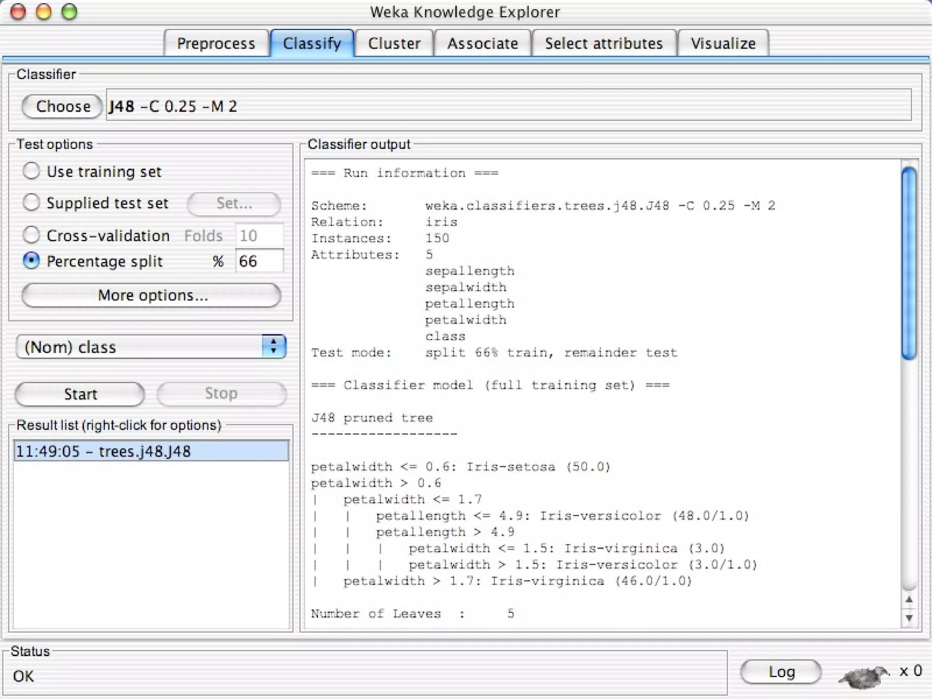The height and width of the screenshot is (700, 933).
Task: Click the scrollbar up arrow
Action: coord(909,600)
